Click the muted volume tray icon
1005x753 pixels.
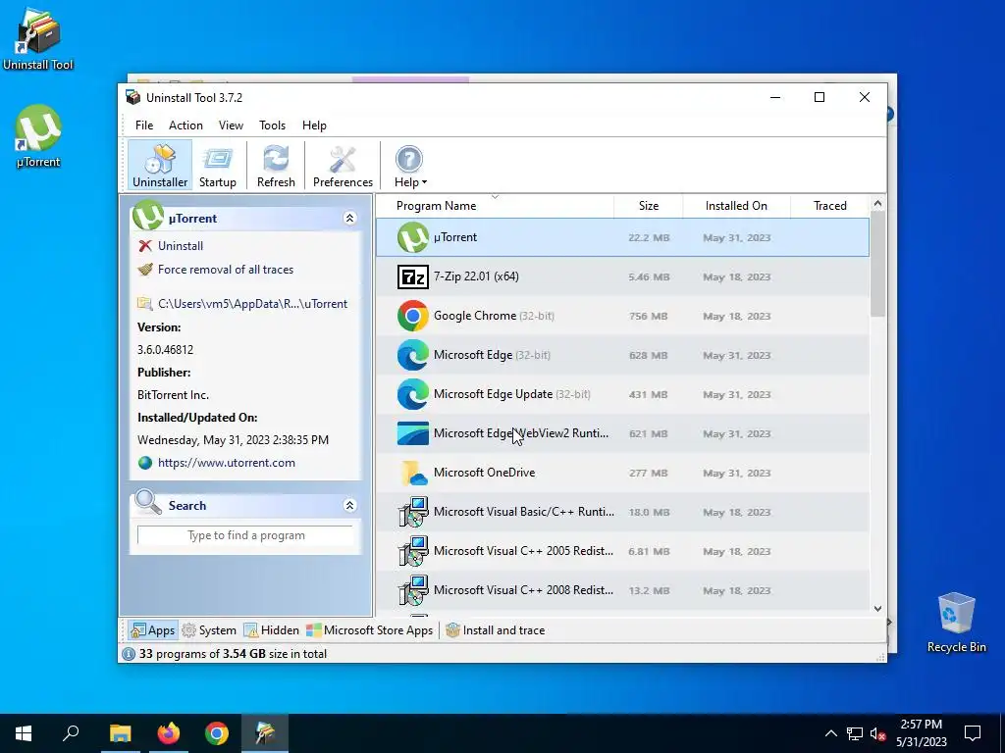[878, 733]
